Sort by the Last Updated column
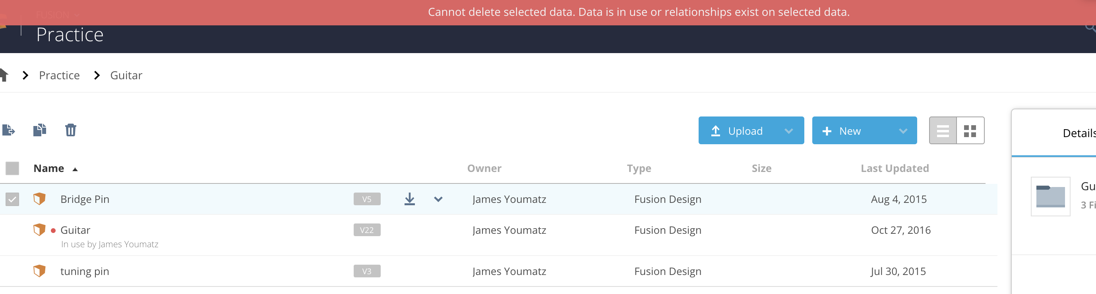 [895, 168]
